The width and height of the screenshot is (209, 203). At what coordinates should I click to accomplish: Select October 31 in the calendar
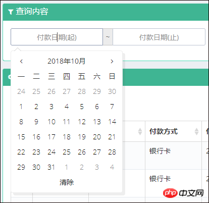tap(51, 167)
